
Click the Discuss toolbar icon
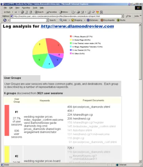pos(89,12)
